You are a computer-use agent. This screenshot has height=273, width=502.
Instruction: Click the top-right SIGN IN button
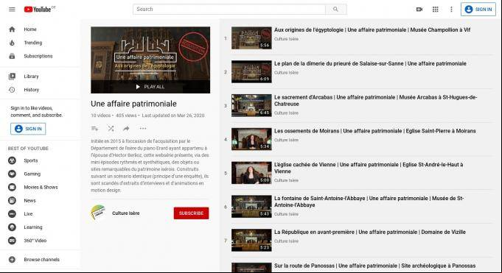coord(478,10)
